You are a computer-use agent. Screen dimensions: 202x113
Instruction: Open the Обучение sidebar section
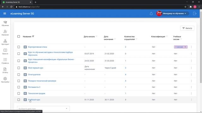[5, 24]
